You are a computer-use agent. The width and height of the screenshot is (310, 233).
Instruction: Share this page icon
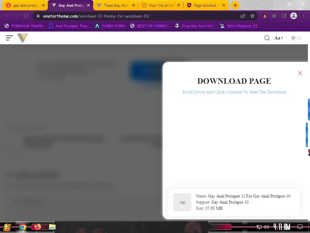(x=243, y=16)
